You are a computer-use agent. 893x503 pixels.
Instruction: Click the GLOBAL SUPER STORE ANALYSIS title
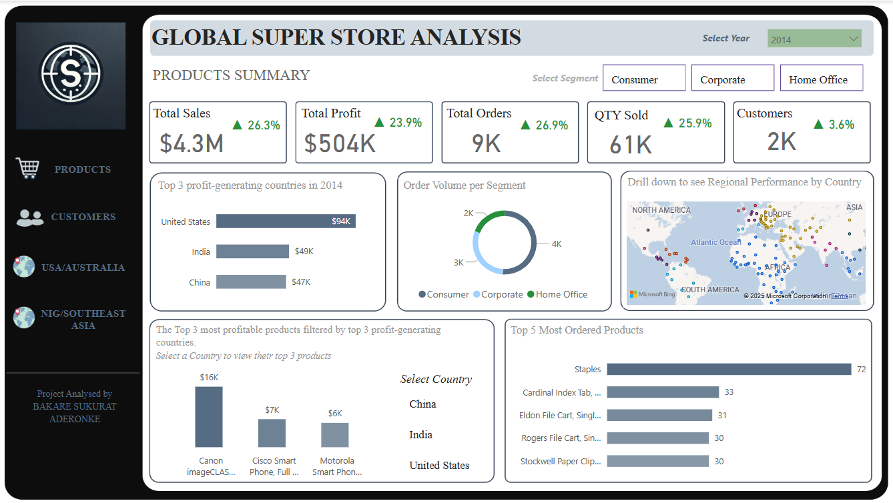click(337, 37)
